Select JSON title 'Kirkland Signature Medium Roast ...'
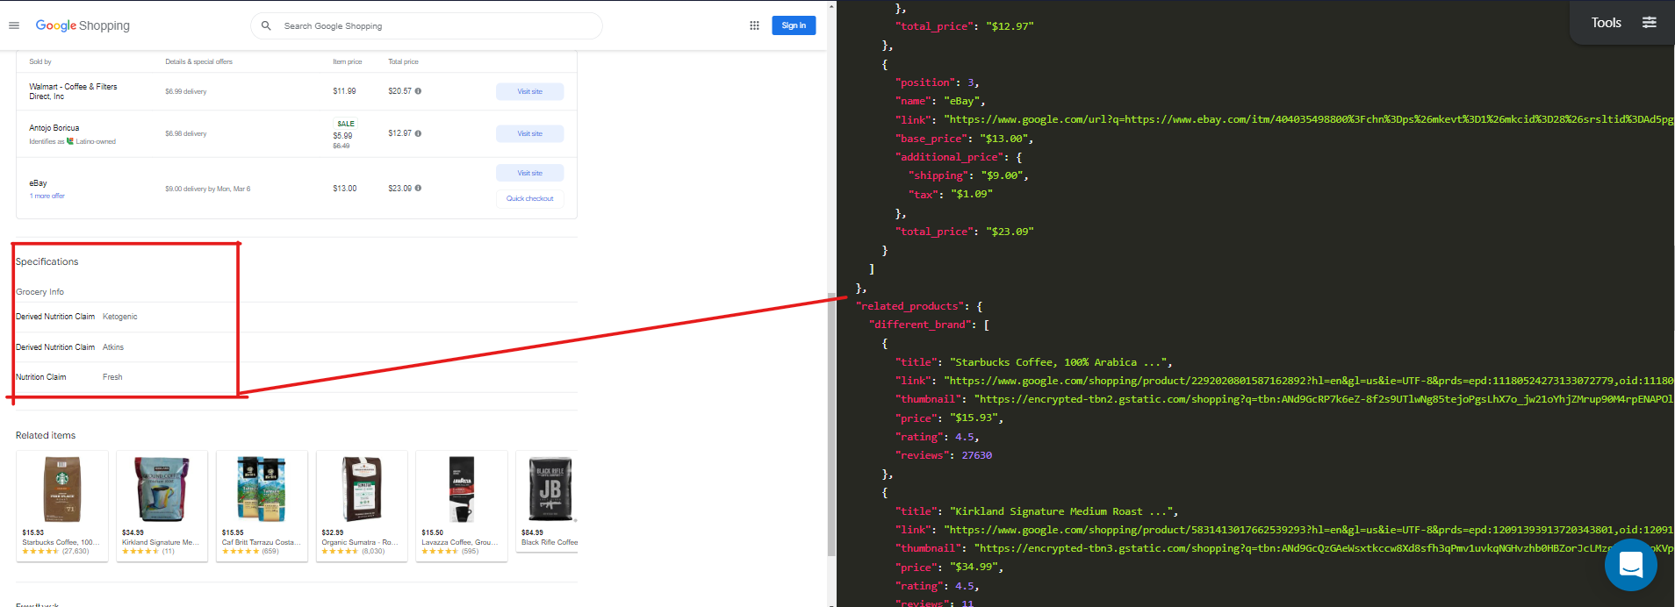Screen dimensions: 1675x607 click(1037, 511)
